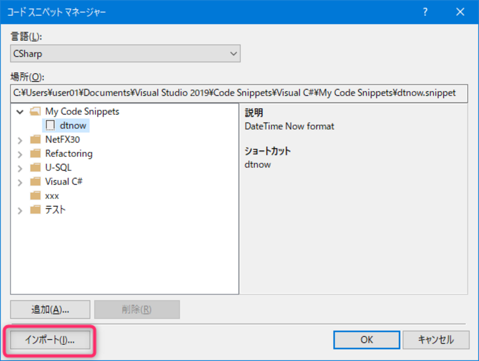Click the dtnow snippet file icon
Viewport: 479px width, 361px height.
click(x=50, y=126)
